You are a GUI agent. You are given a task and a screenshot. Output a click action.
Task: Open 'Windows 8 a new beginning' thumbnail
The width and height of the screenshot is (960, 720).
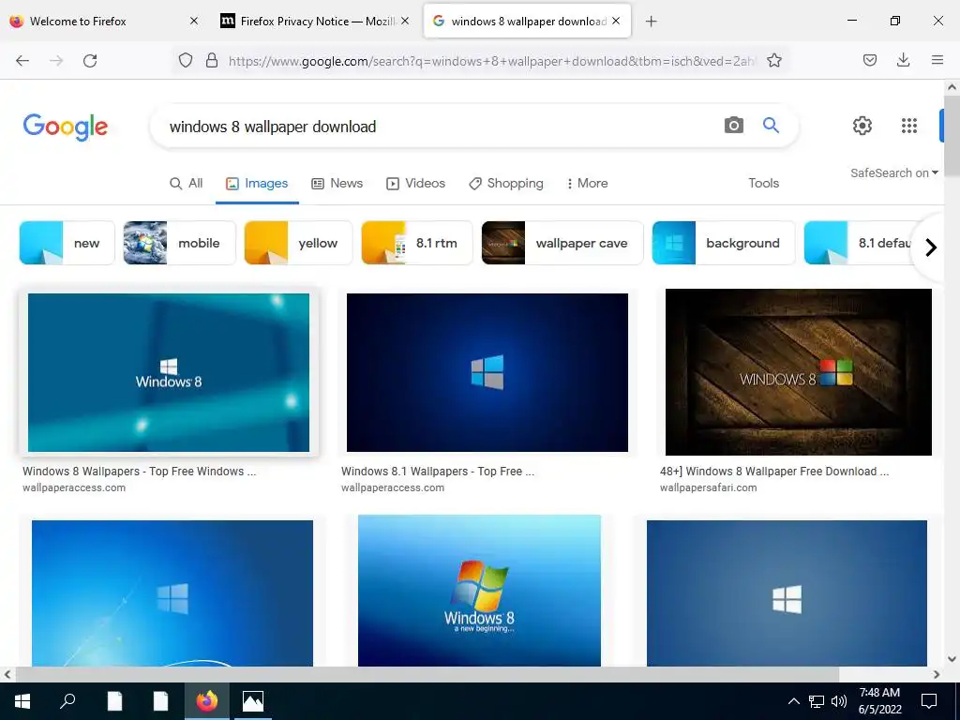tap(479, 591)
